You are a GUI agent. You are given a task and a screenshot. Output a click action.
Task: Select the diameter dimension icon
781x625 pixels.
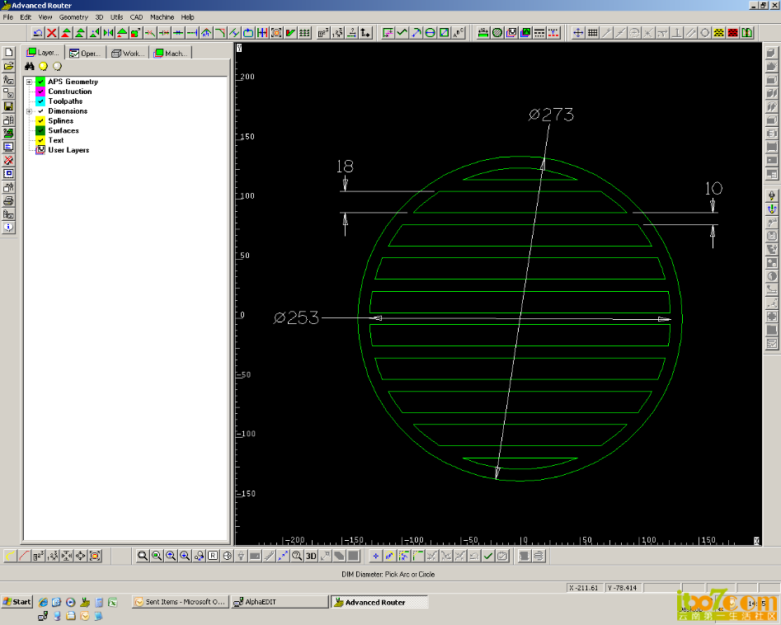(430, 33)
